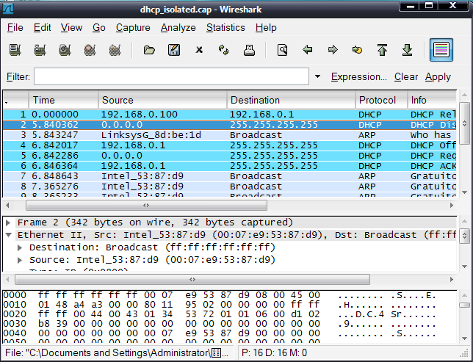Open the filter history dropdown arrow
473x362 pixels.
tap(317, 76)
